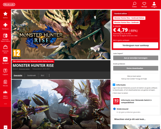Follow the Nintendo Switch system link
The image size is (161, 129).
tap(24, 69)
